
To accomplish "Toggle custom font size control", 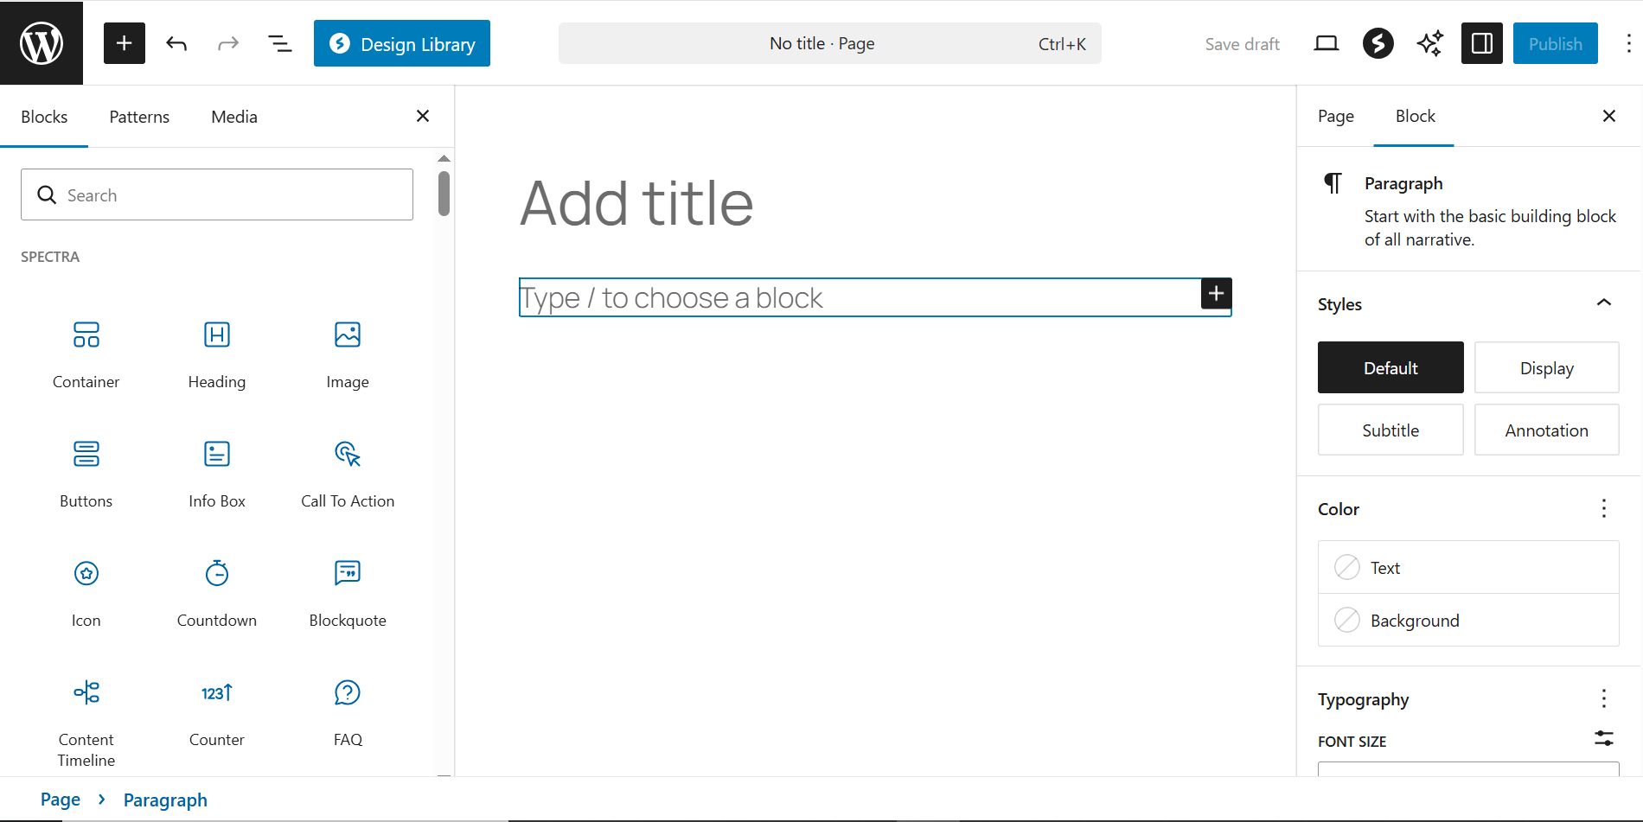I will pos(1604,738).
